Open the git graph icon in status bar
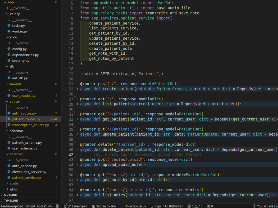 (57, 206)
